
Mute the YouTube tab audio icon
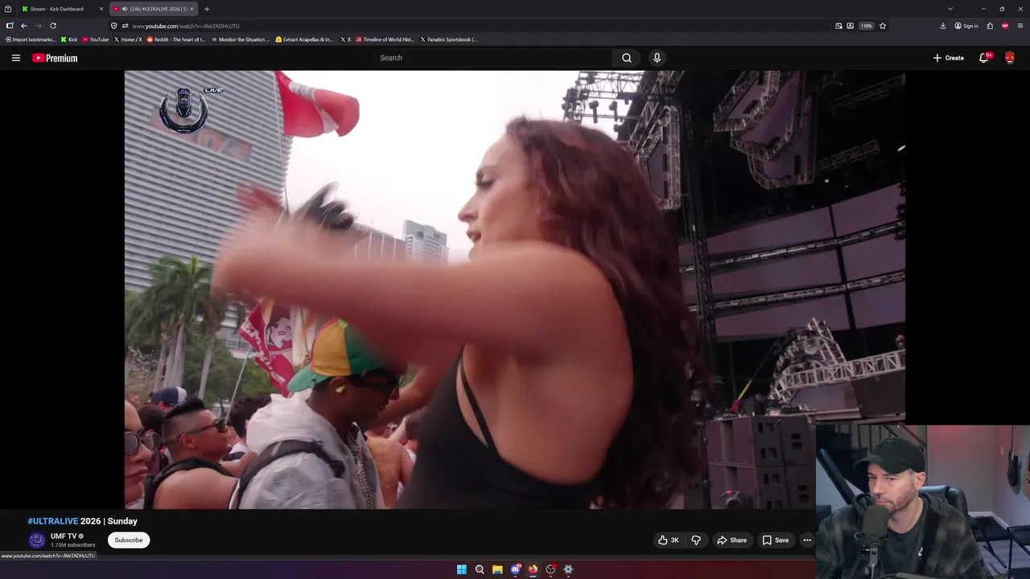click(x=124, y=9)
